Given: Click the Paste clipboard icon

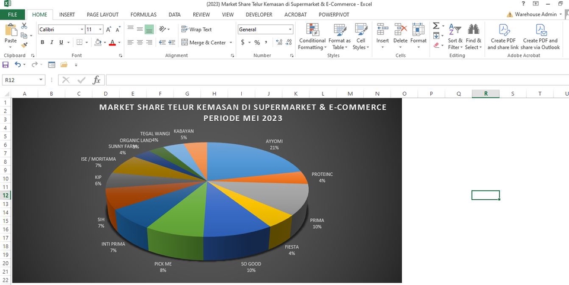Looking at the screenshot, I should [x=11, y=30].
